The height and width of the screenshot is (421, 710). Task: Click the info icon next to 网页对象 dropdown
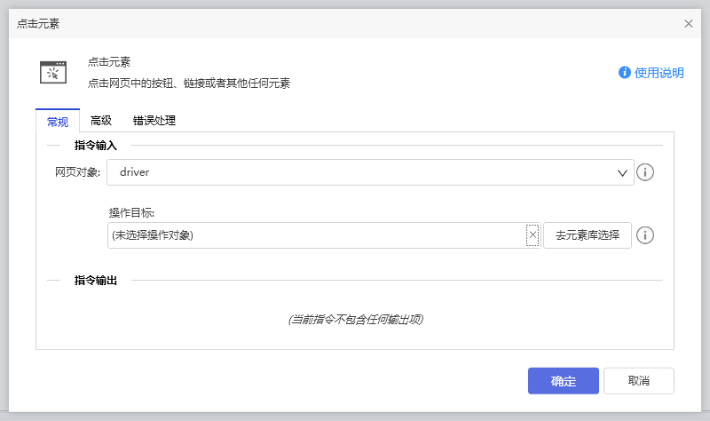(646, 172)
